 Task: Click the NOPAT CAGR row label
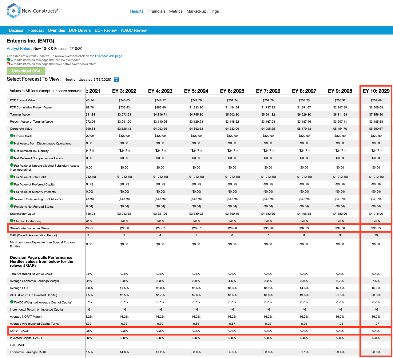(x=20, y=331)
